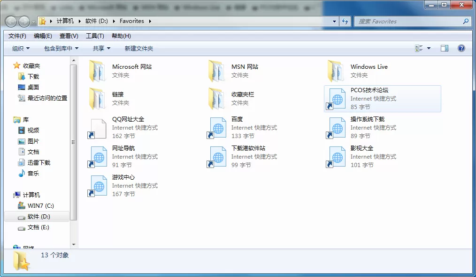476x277 pixels.
Task: Open WIN7 (C:) drive in sidebar
Action: pos(41,206)
